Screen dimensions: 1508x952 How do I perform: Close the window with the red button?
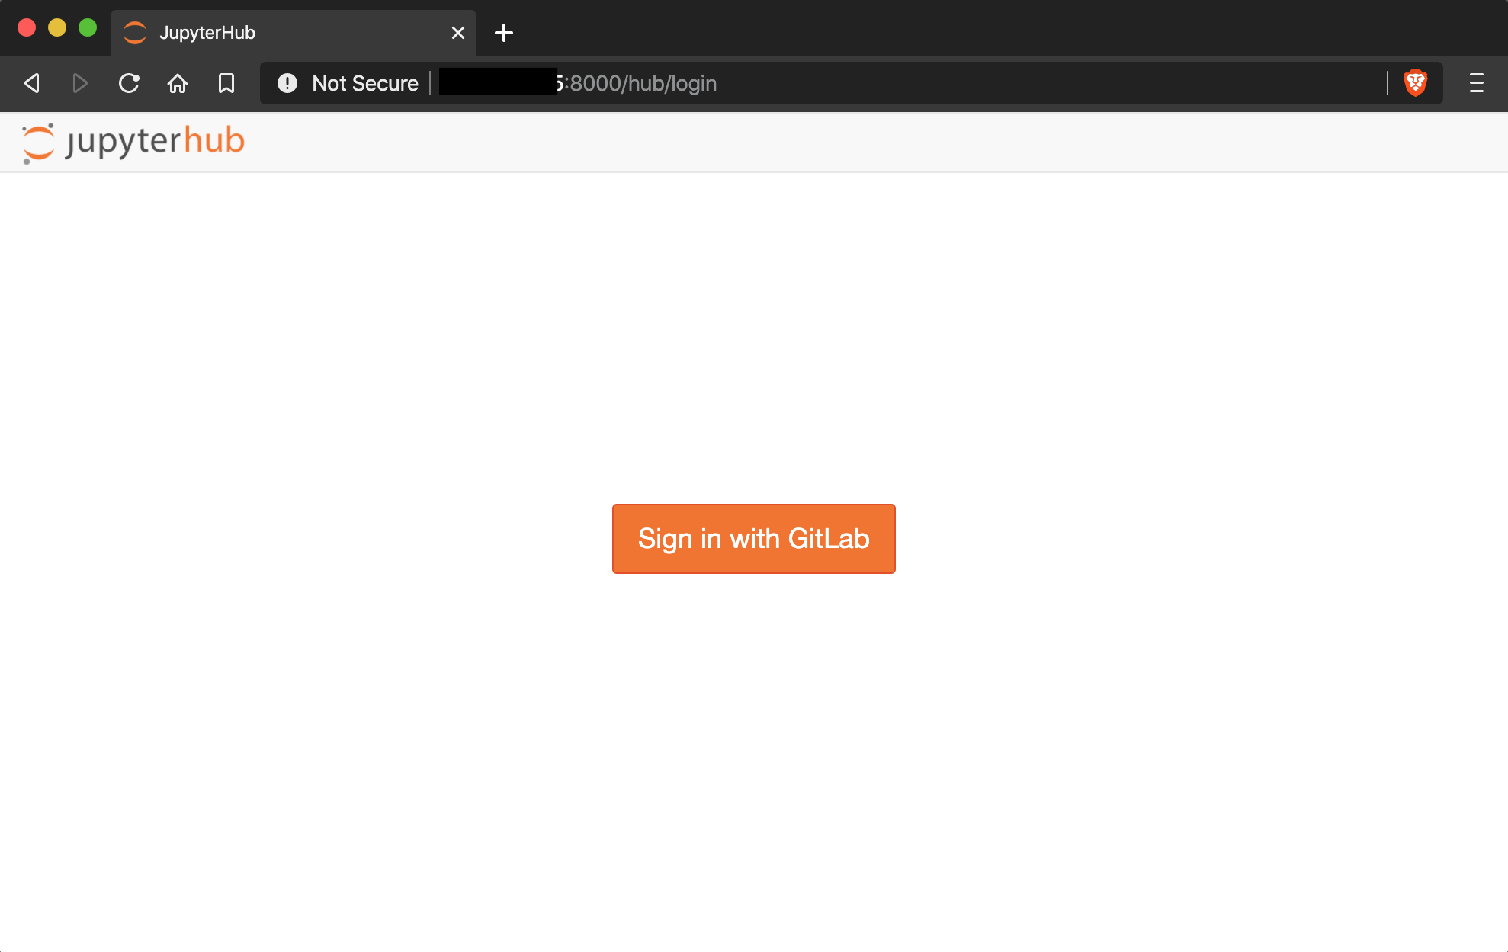pyautogui.click(x=27, y=27)
